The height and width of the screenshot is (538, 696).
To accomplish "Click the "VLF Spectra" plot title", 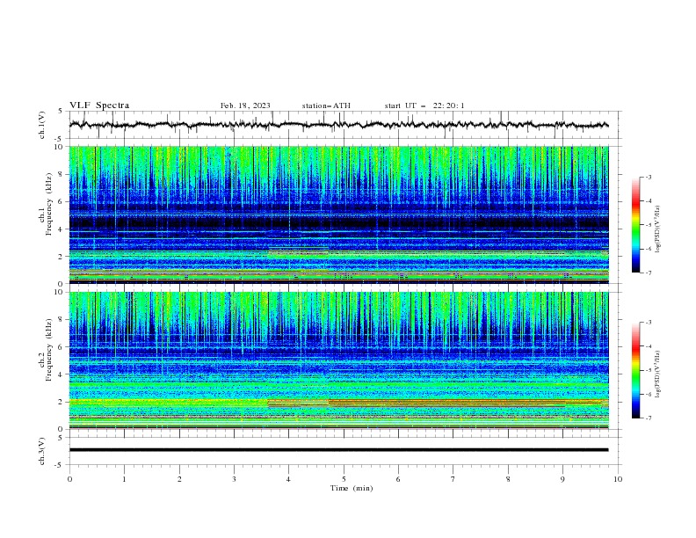I will pyautogui.click(x=99, y=105).
